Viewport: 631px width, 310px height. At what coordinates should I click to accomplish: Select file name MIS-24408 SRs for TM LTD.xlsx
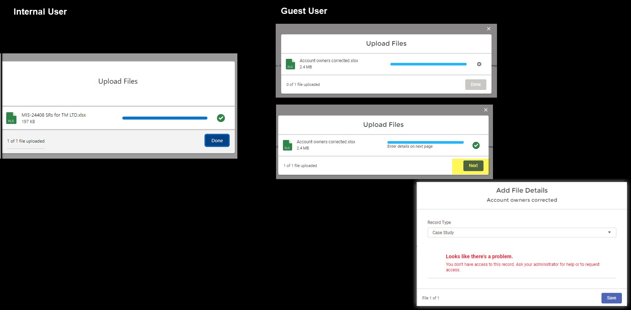pyautogui.click(x=54, y=115)
